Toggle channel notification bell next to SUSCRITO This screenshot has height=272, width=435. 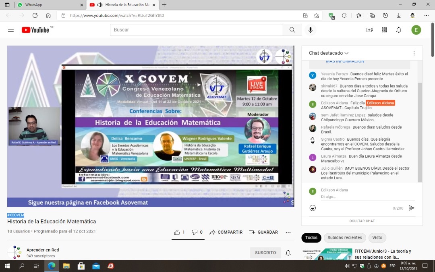pyautogui.click(x=288, y=253)
